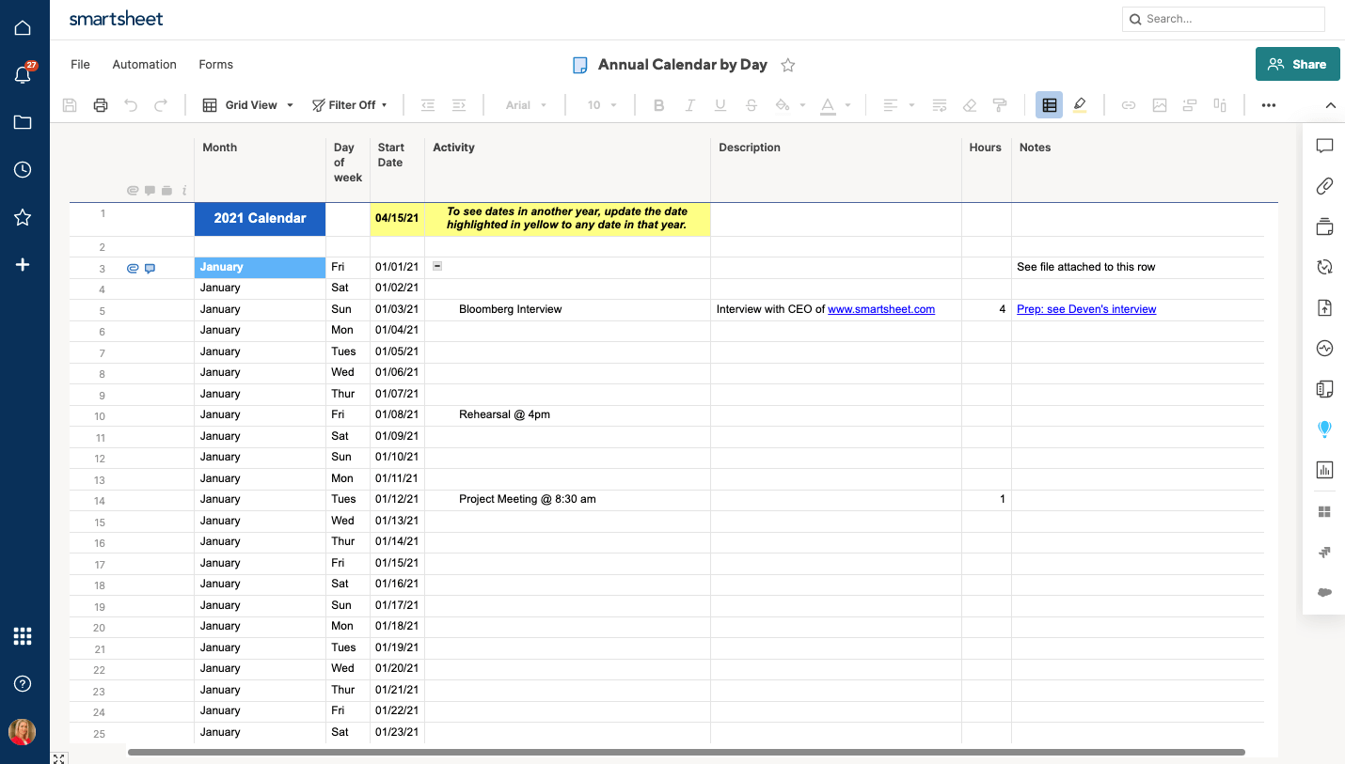Clear formatting with eraser
The image size is (1345, 764).
pyautogui.click(x=970, y=105)
